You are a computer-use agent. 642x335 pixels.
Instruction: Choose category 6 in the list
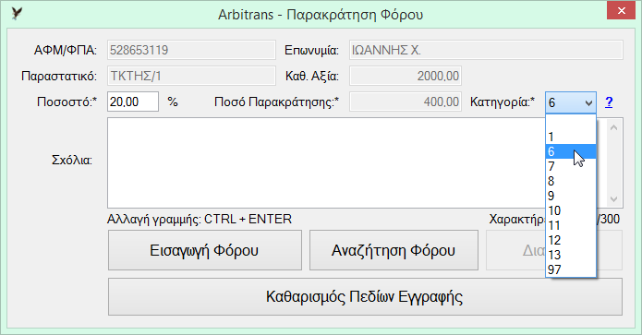pyautogui.click(x=571, y=151)
